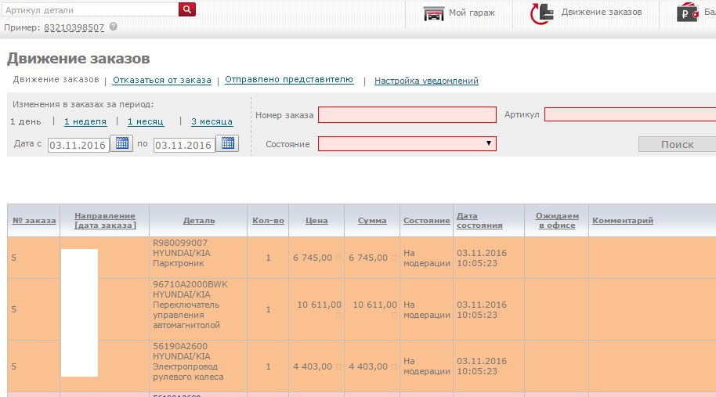Select the 3 месяца period
Viewport: 716px width, 397px height.
[212, 122]
